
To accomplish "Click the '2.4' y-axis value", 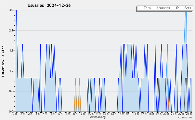I will 11,30.
